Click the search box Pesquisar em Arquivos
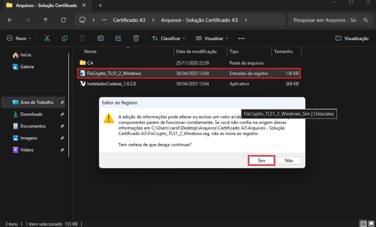The image size is (376, 227). [325, 20]
